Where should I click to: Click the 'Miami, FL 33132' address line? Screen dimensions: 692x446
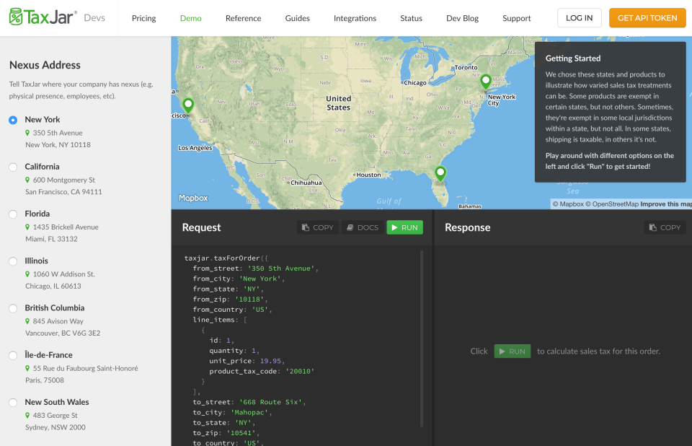tap(51, 239)
